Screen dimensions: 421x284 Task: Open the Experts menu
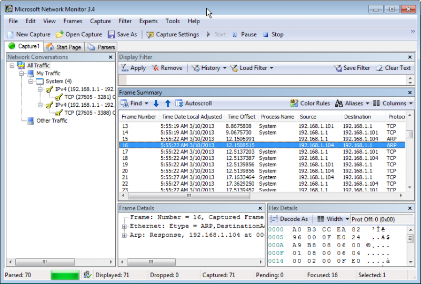coord(148,21)
